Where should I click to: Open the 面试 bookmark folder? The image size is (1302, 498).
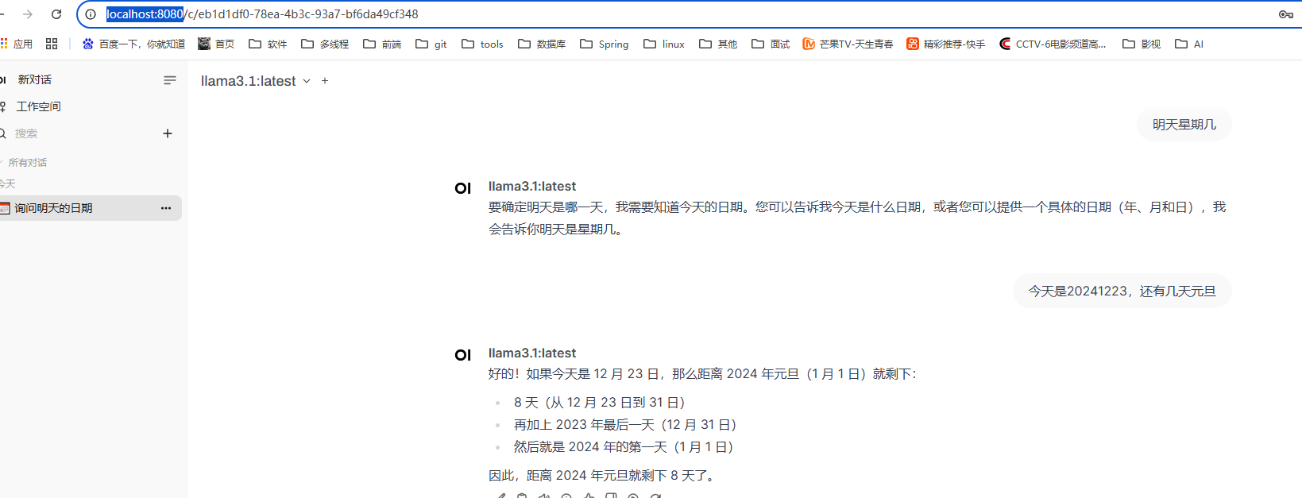(771, 44)
